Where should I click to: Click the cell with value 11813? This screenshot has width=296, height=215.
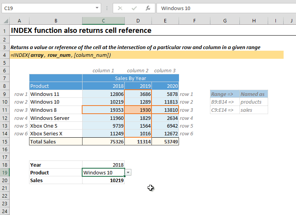pos(165,102)
